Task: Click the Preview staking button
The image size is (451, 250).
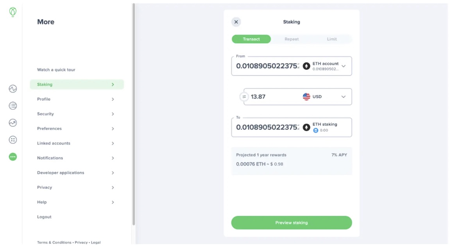Action: [292, 222]
